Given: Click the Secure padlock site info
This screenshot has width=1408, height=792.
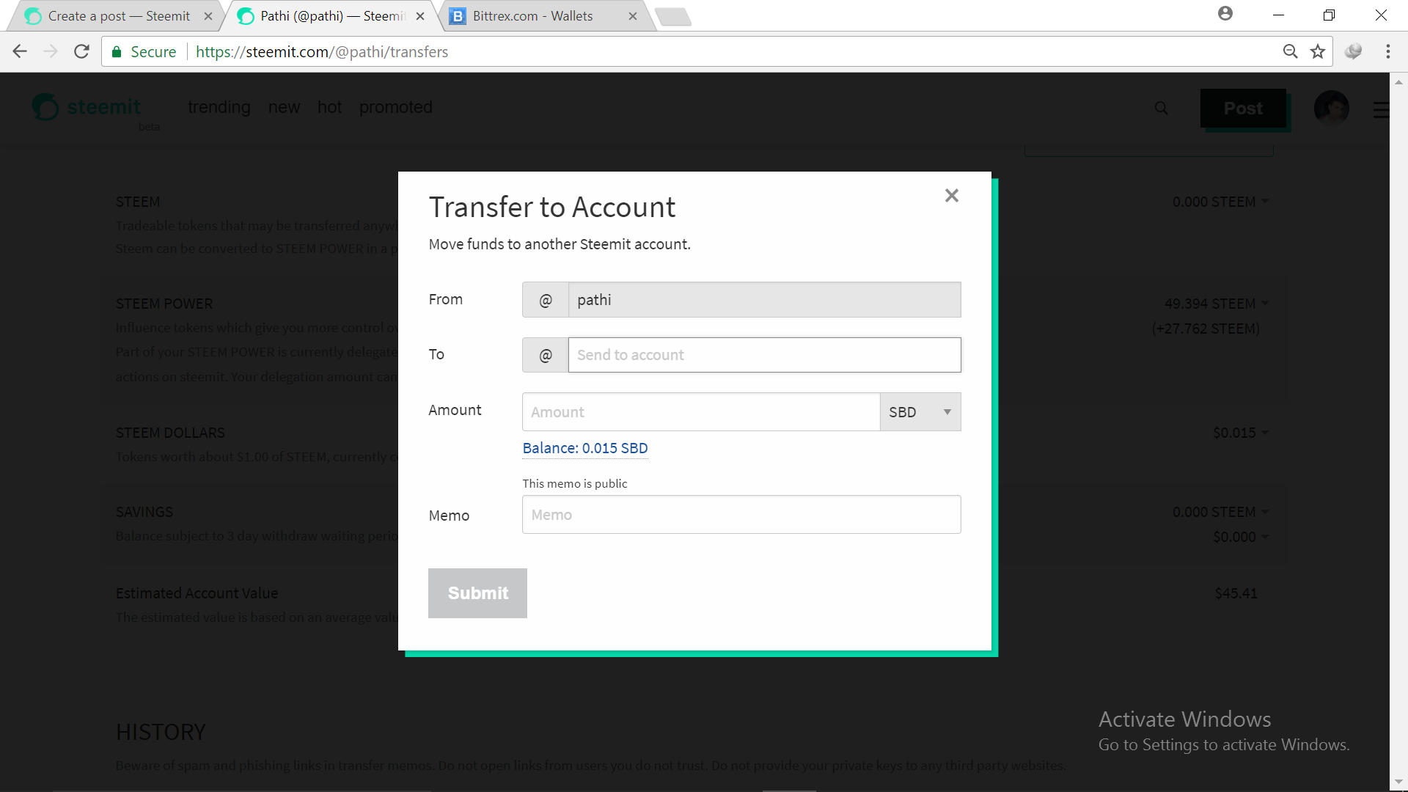Looking at the screenshot, I should click(144, 52).
